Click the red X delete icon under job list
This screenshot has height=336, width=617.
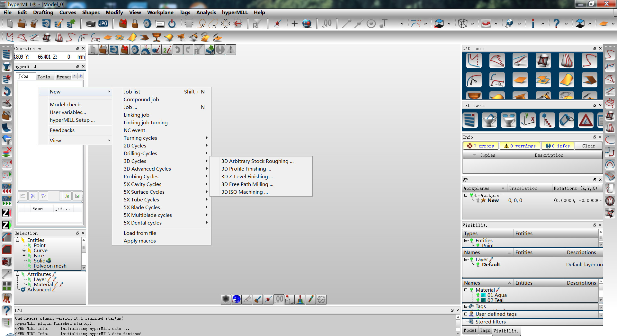33,196
